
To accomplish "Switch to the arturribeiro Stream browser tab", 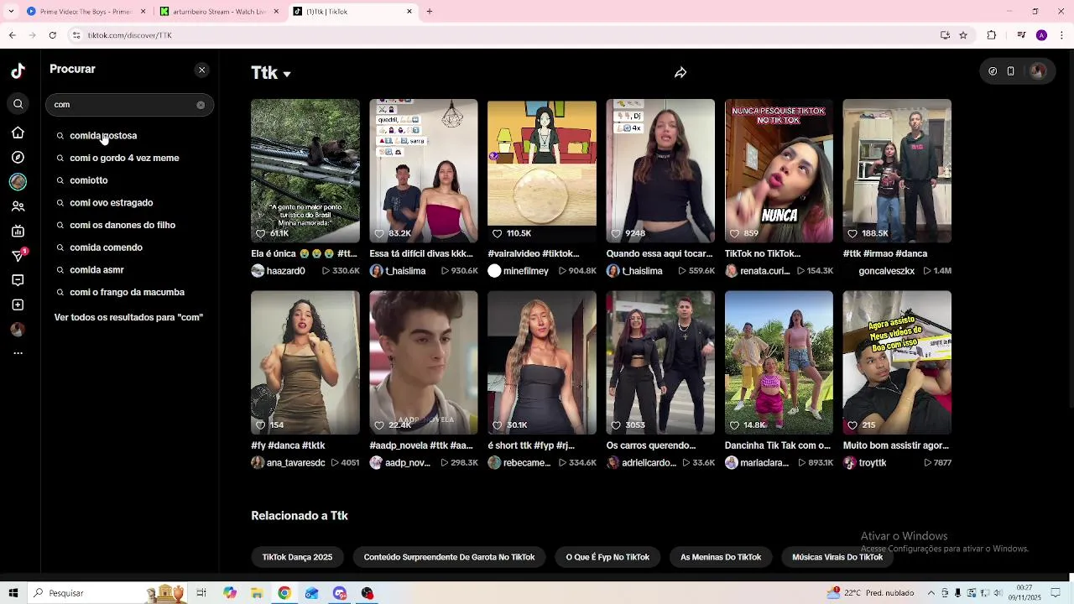I will pos(220,12).
